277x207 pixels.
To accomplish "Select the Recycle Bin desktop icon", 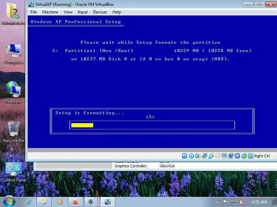I will [14, 132].
